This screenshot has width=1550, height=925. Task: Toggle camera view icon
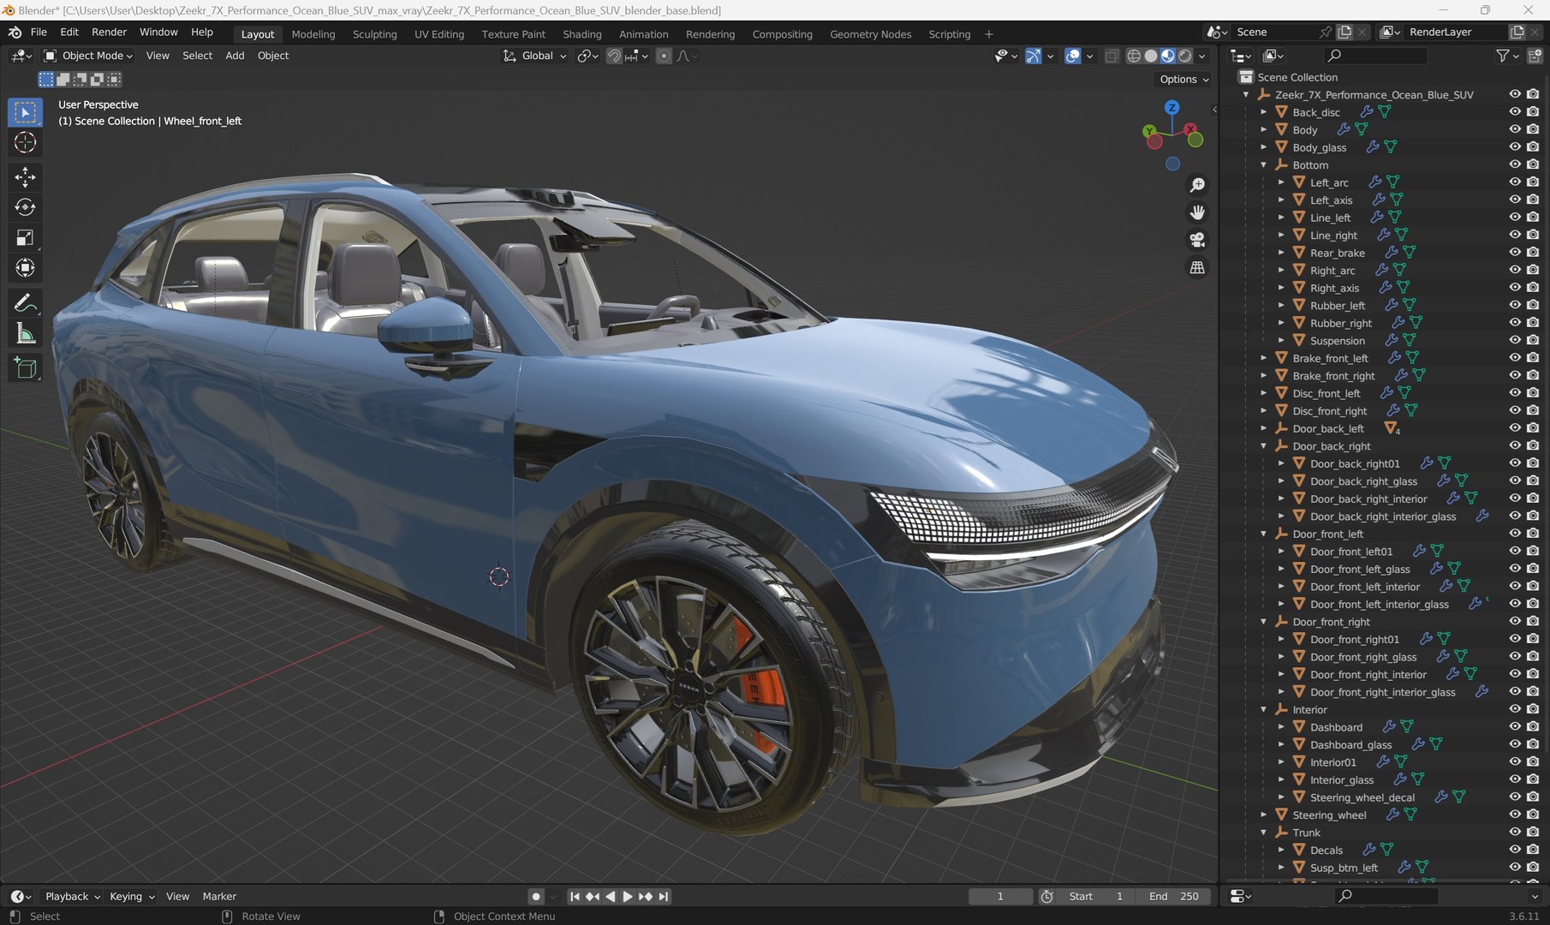coord(1197,240)
